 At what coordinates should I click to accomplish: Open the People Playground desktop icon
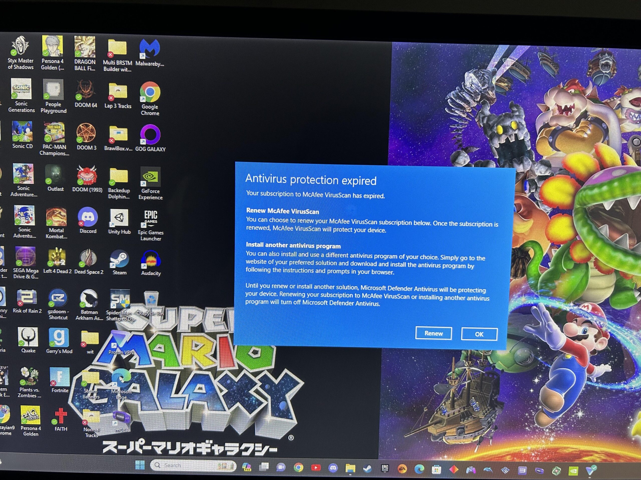pos(53,96)
